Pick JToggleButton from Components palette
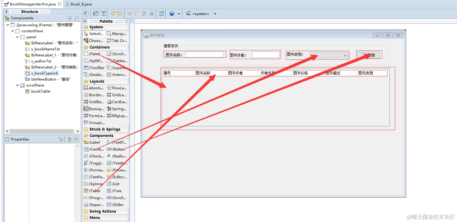This screenshot has width=457, height=222. click(x=94, y=163)
